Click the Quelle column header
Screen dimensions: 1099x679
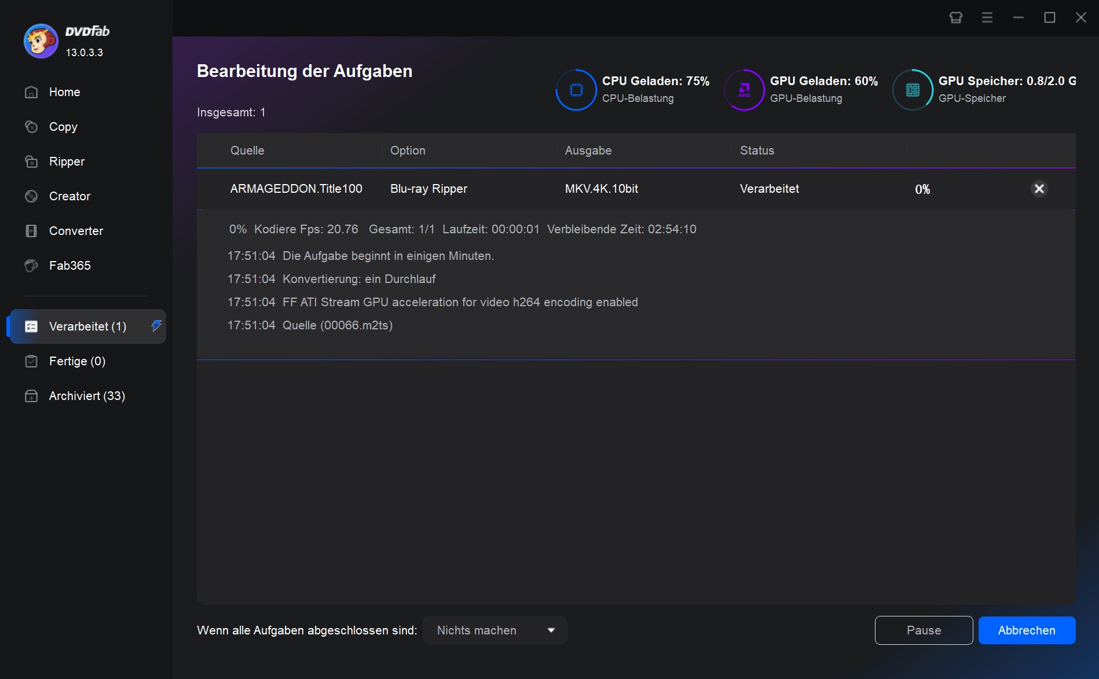pos(247,151)
